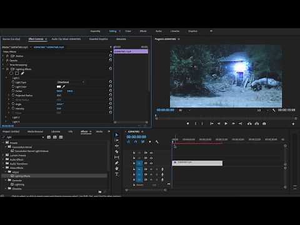300x225 pixels.
Task: Toggle Snap in the timeline
Action: click(x=136, y=142)
